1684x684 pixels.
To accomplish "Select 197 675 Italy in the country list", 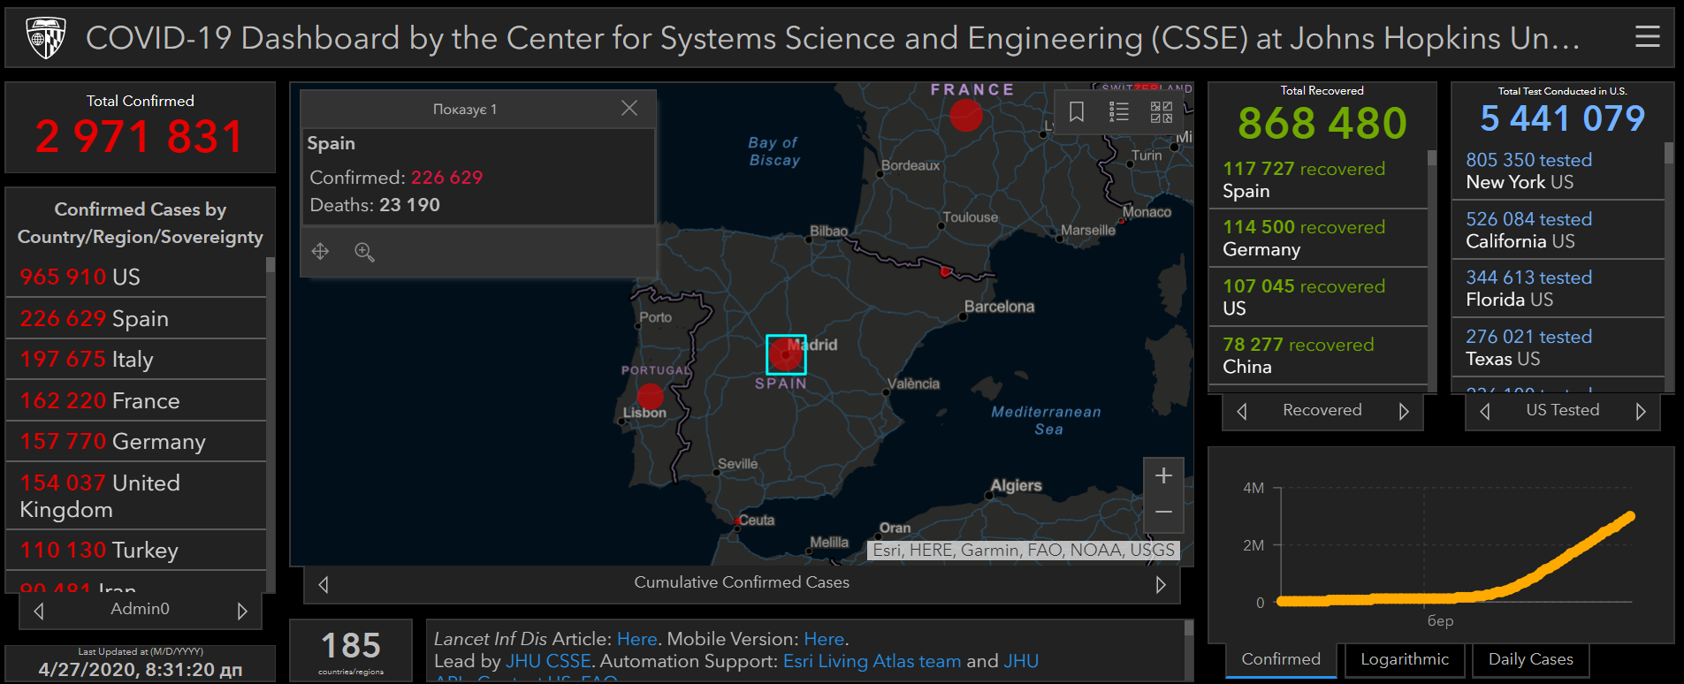I will 136,359.
